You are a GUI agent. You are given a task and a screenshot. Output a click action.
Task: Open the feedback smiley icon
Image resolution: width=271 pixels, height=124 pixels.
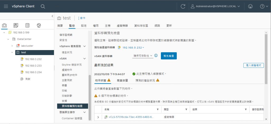click(250, 6)
